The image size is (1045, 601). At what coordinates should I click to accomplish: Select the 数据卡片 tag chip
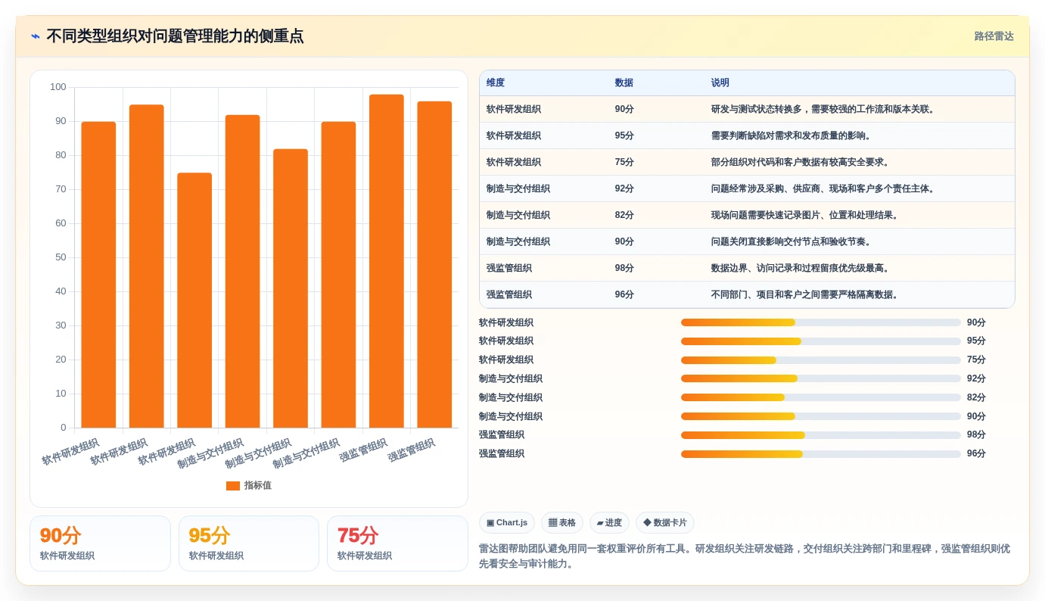tap(665, 523)
